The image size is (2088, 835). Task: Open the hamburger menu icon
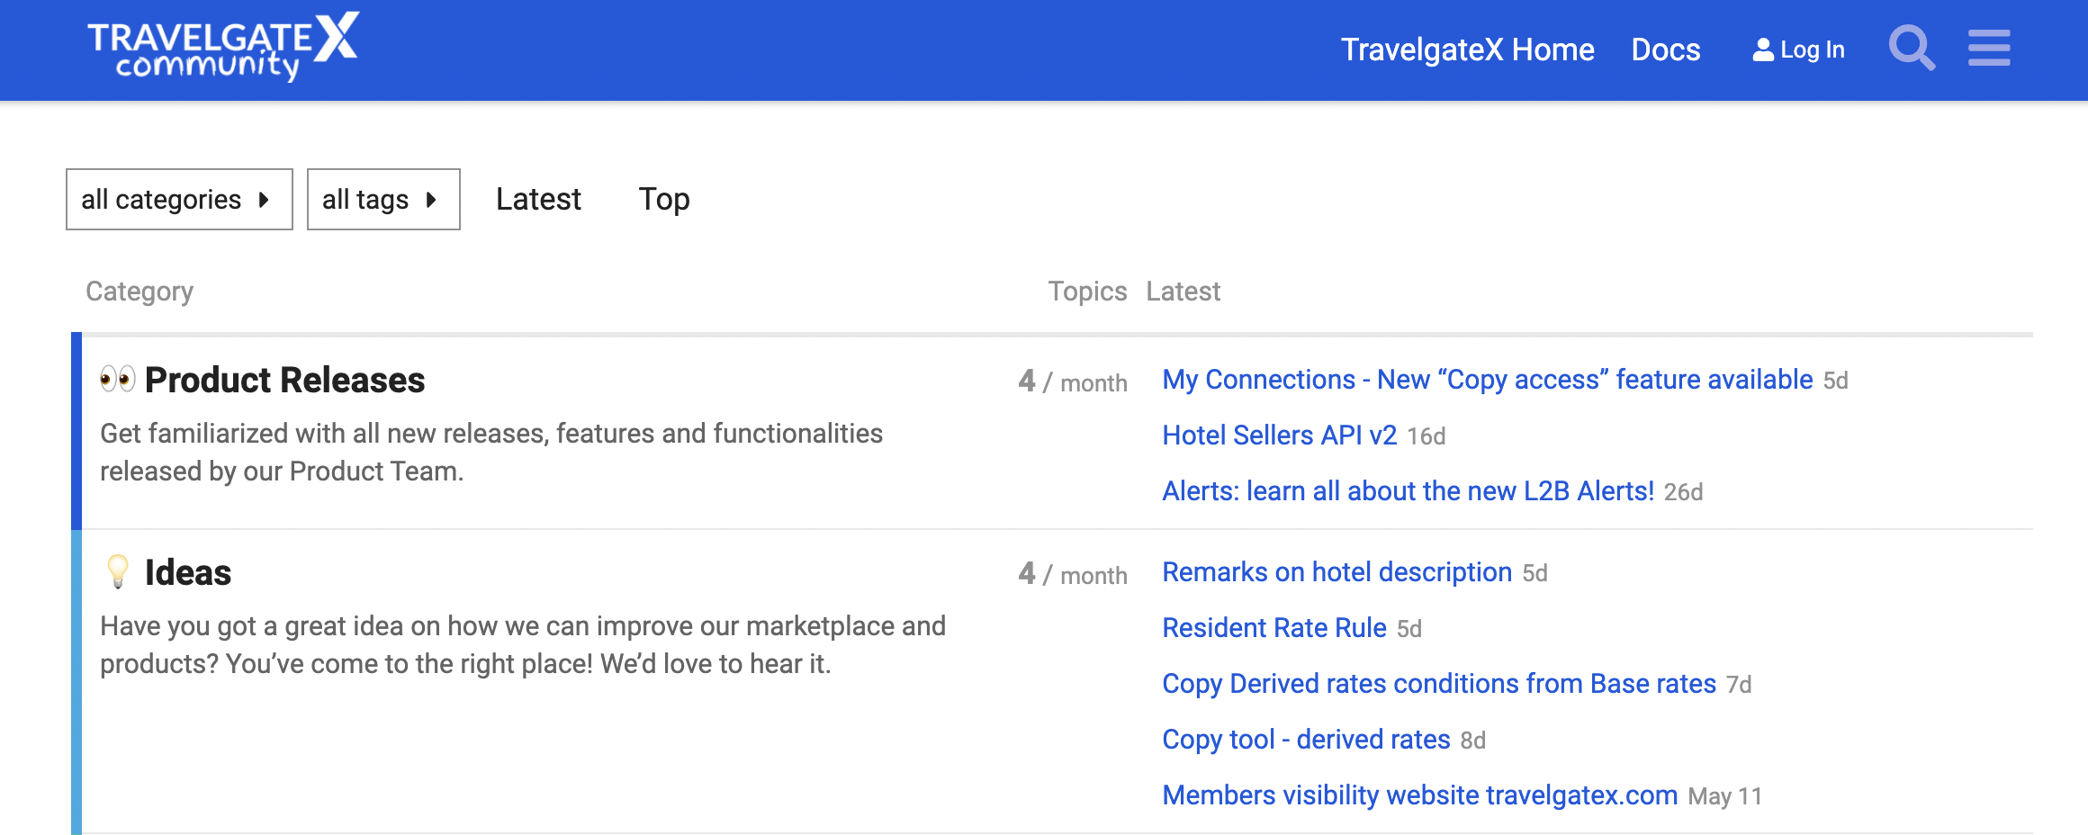(x=1988, y=49)
